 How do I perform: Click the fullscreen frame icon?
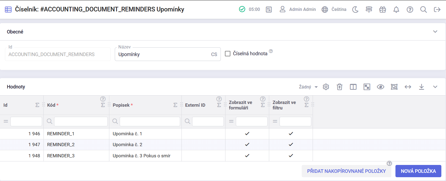(x=394, y=87)
